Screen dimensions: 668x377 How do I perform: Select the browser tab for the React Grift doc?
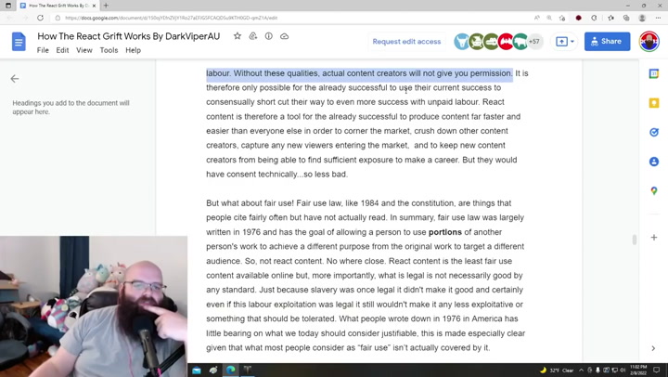tap(57, 6)
